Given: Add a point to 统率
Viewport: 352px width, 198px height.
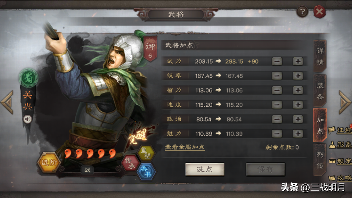Looking at the screenshot, I should tap(298, 76).
